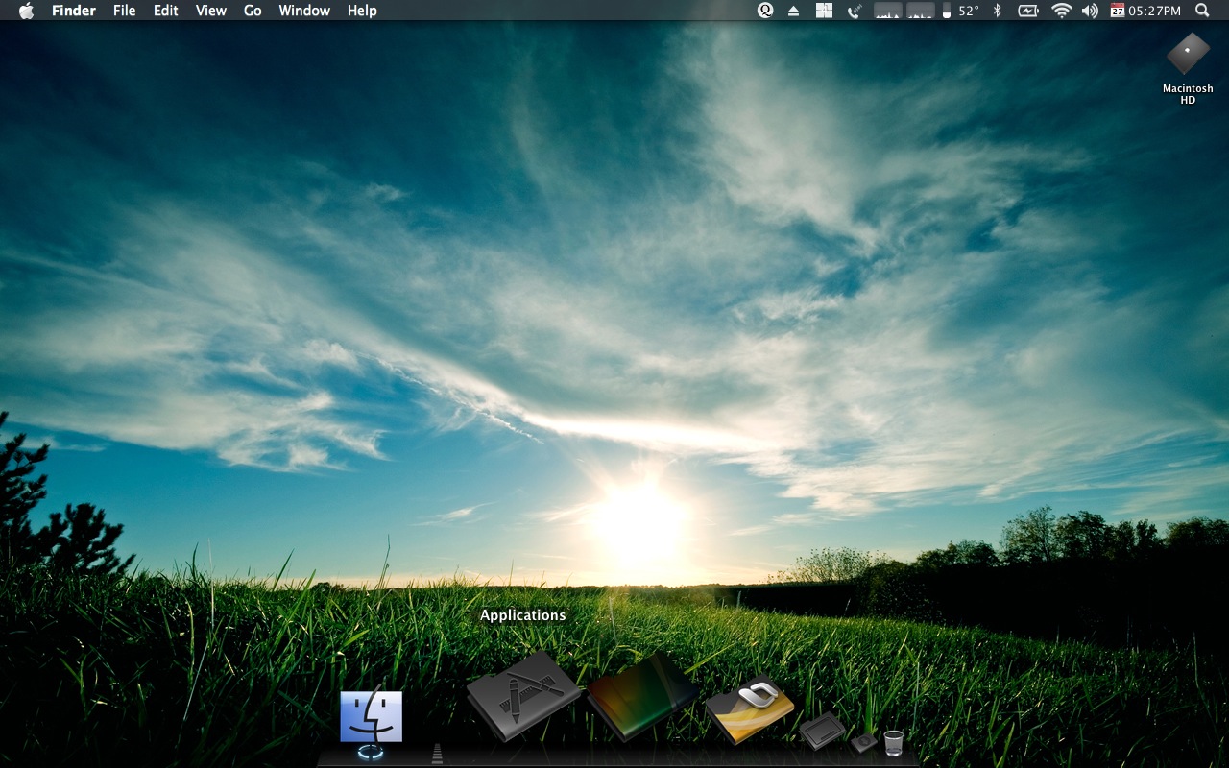Open the View menu
The image size is (1229, 768).
pyautogui.click(x=210, y=11)
